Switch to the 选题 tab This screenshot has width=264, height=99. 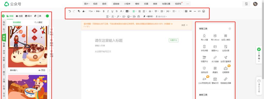19,16
